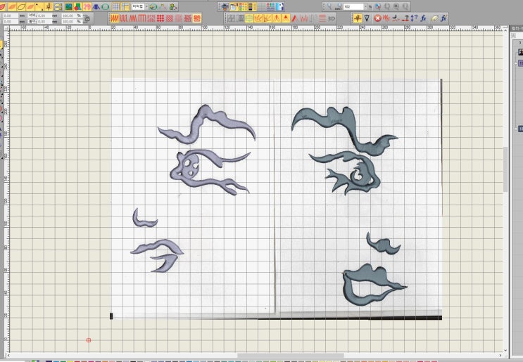Click the blue shirt garment icon
The image size is (523, 362).
[96, 6]
